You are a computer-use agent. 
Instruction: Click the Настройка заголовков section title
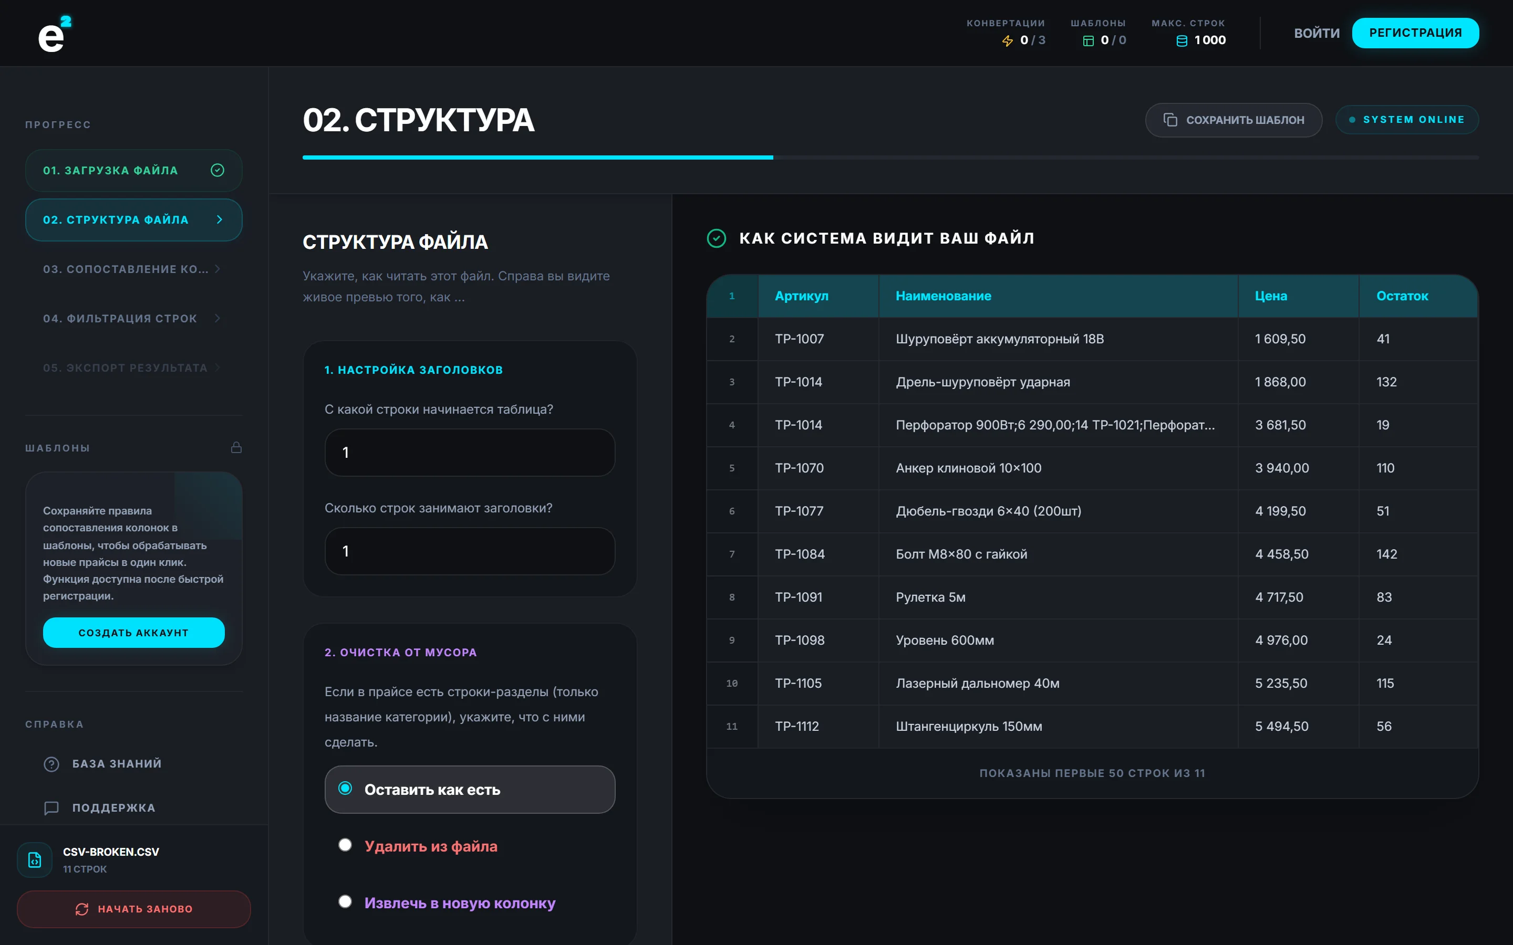(414, 370)
